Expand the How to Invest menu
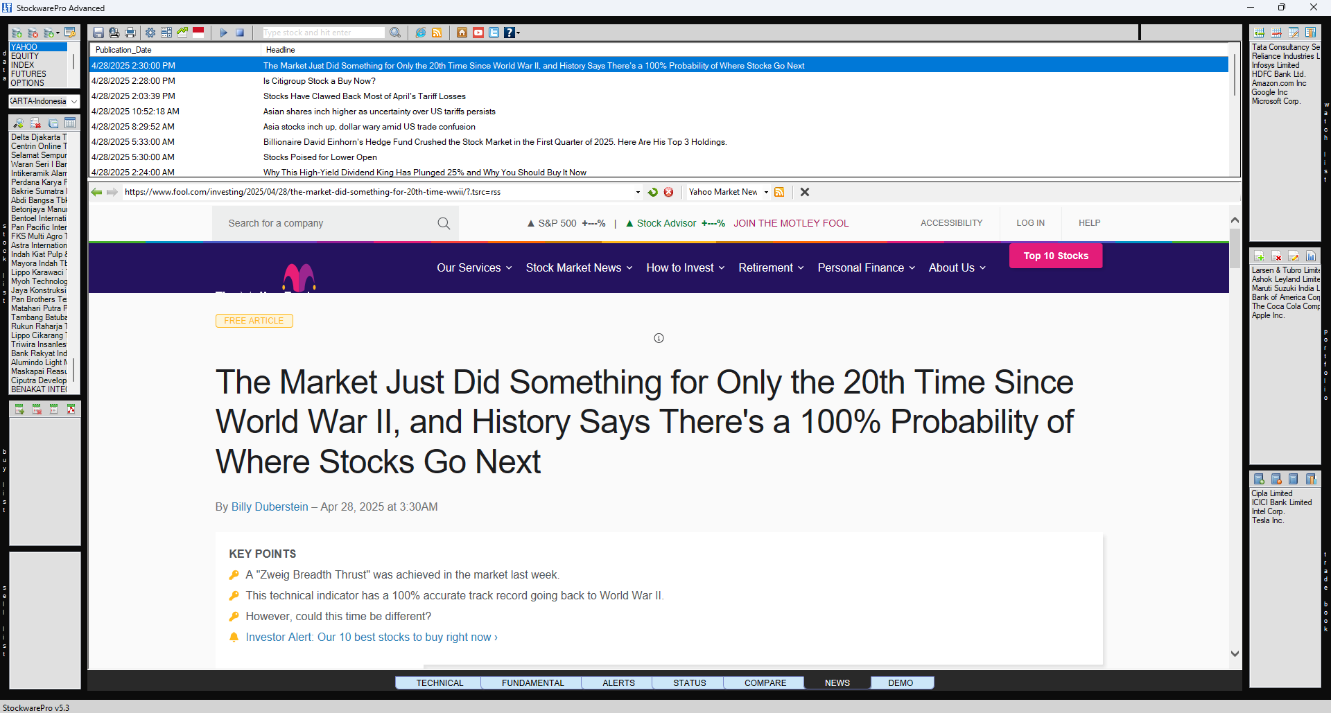Image resolution: width=1331 pixels, height=713 pixels. (685, 267)
